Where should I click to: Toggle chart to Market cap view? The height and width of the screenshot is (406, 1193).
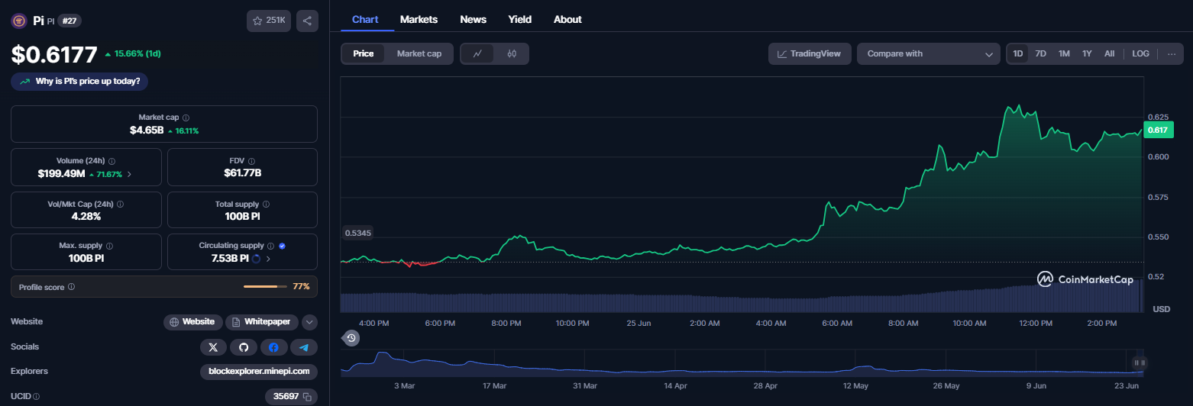click(x=419, y=53)
